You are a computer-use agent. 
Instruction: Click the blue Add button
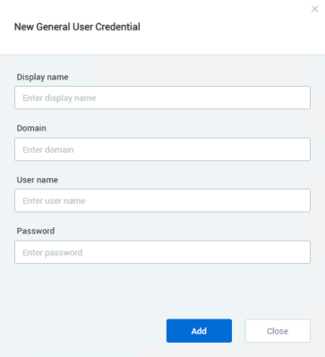click(x=199, y=331)
